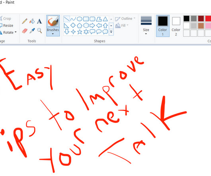Viewport: 211px width, 176px height.
Task: Select the Triangle shape
Action: click(105, 19)
